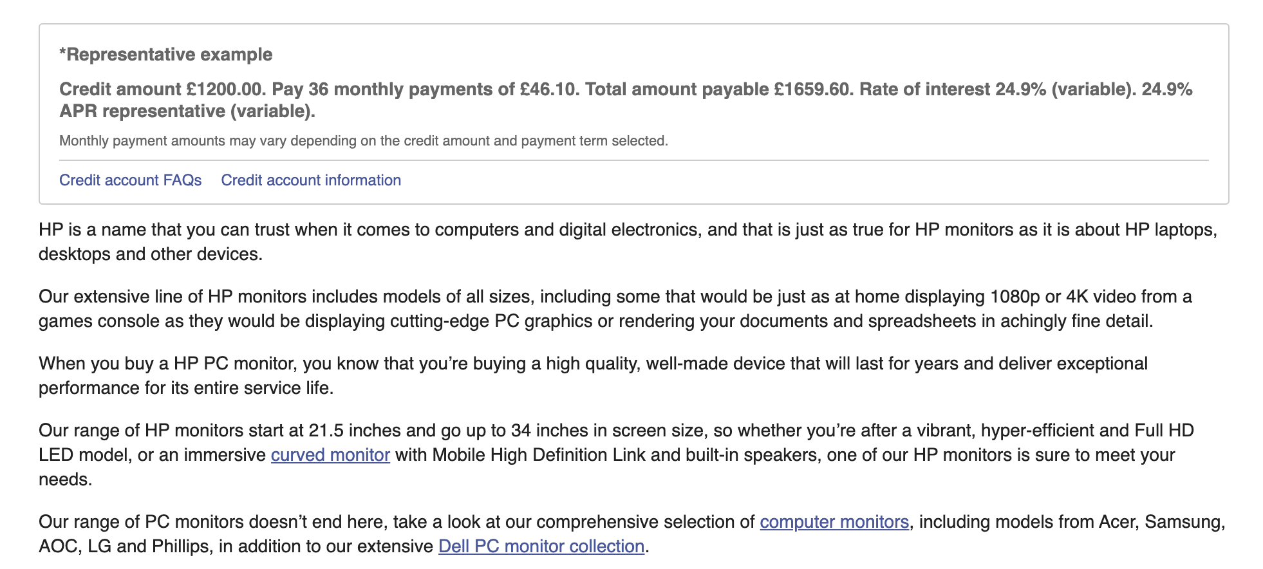Click 'desktops and other devices' text line
1263x569 pixels.
[x=150, y=254]
